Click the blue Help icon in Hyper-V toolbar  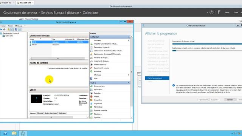tap(16, 29)
